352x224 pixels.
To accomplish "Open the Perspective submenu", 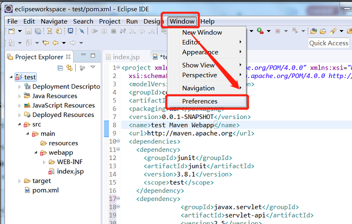I will coord(207,75).
